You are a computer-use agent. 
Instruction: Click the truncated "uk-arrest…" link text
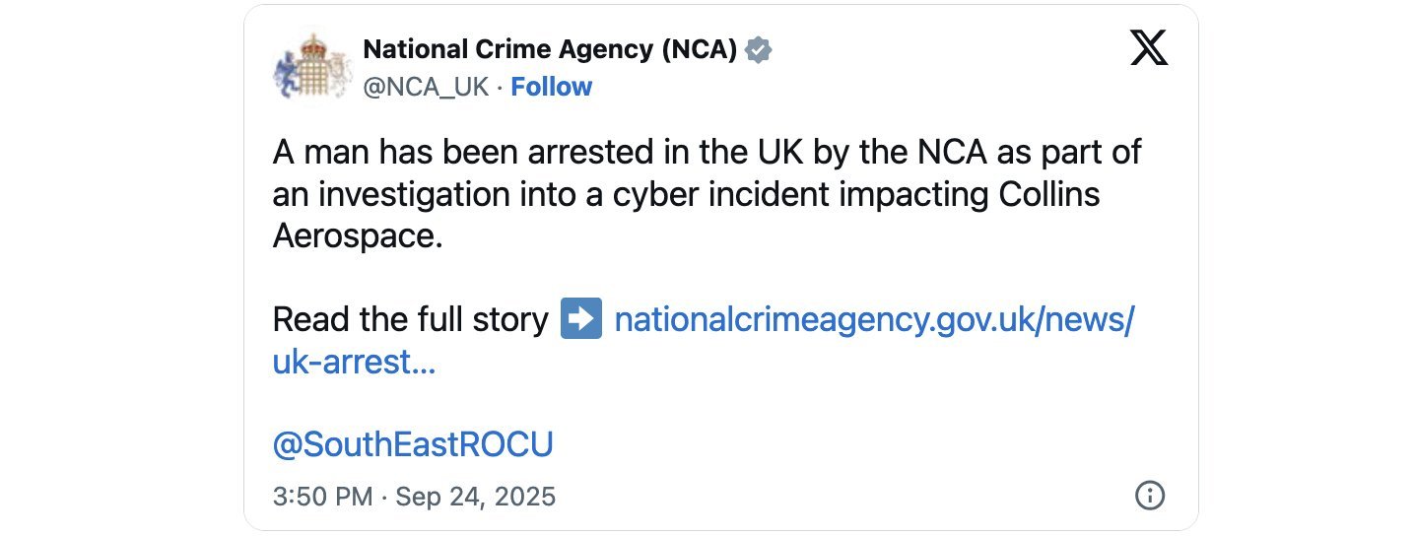354,363
